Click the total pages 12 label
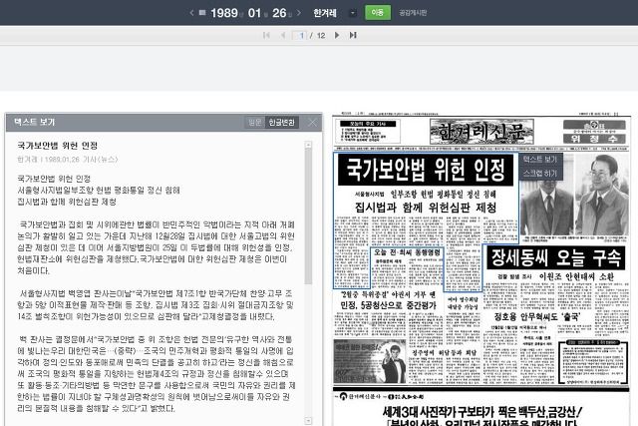The image size is (638, 426). [x=321, y=36]
